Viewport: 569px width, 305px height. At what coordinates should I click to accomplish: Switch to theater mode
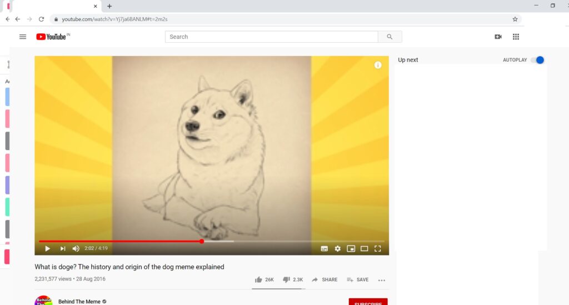point(365,248)
